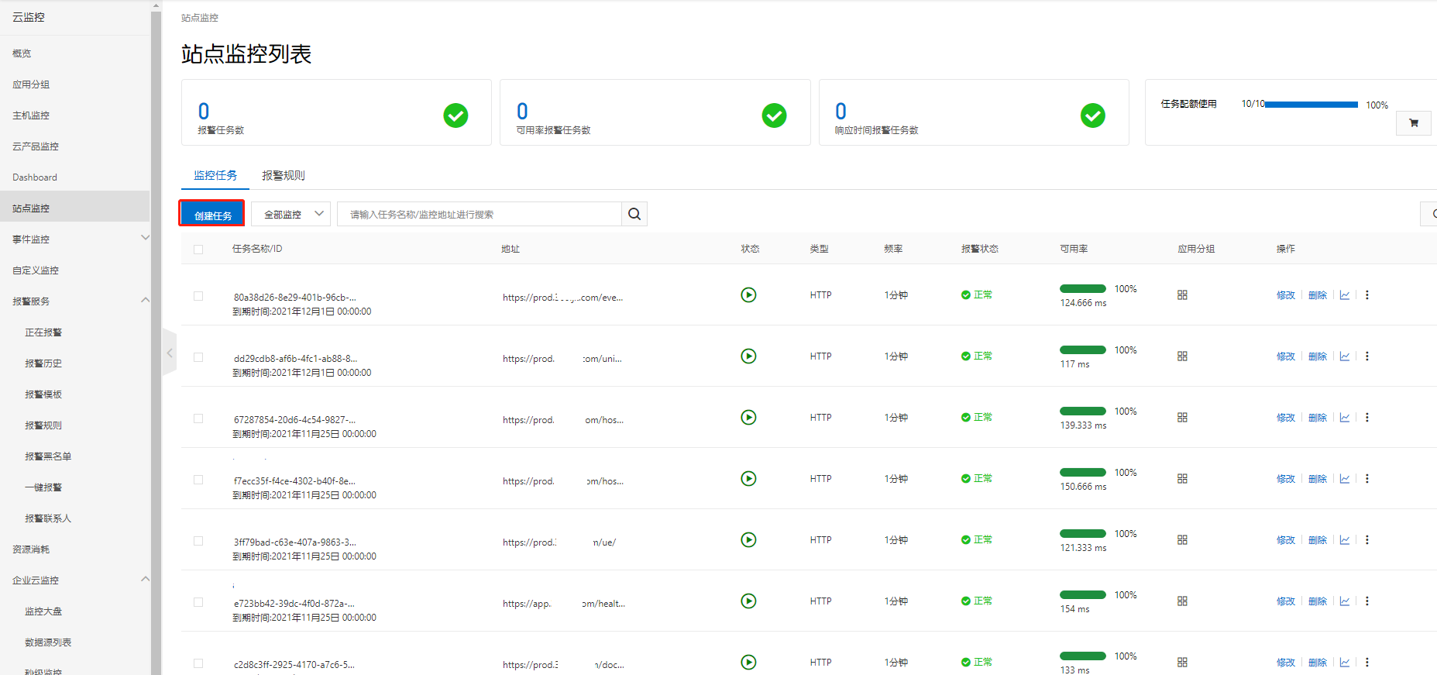Image resolution: width=1437 pixels, height=675 pixels.
Task: Expand the 事件监控 sidebar section
Action: click(145, 238)
